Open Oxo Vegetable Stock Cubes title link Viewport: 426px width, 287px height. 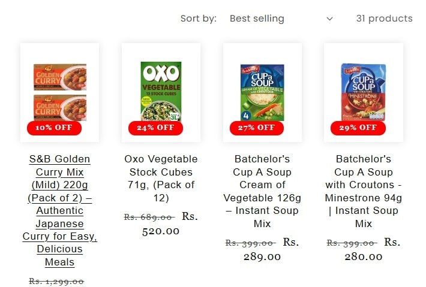tap(161, 179)
